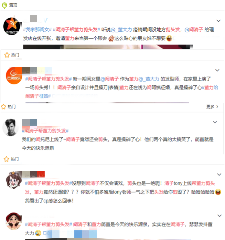Expand options chevron on 清子tony post
This screenshot has height=240, width=225.
219,174
